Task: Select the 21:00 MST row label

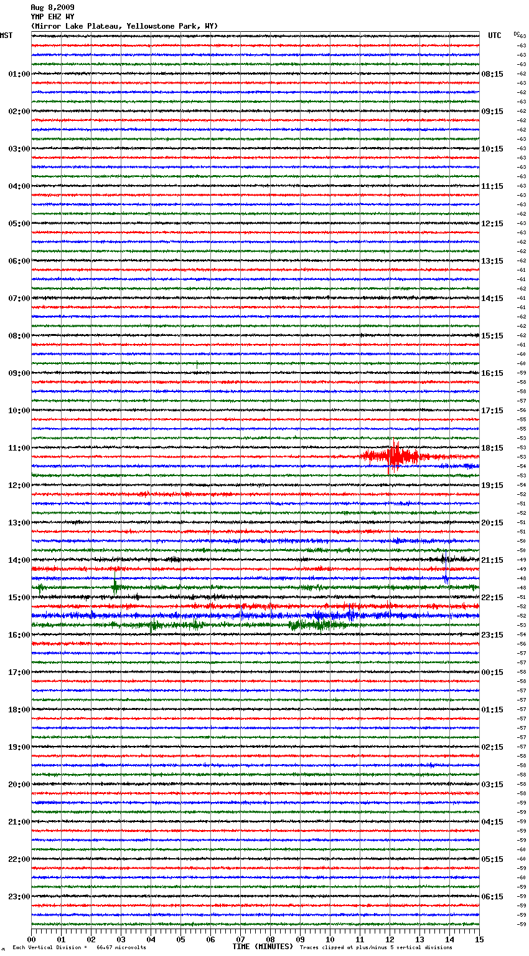Action: tap(19, 822)
